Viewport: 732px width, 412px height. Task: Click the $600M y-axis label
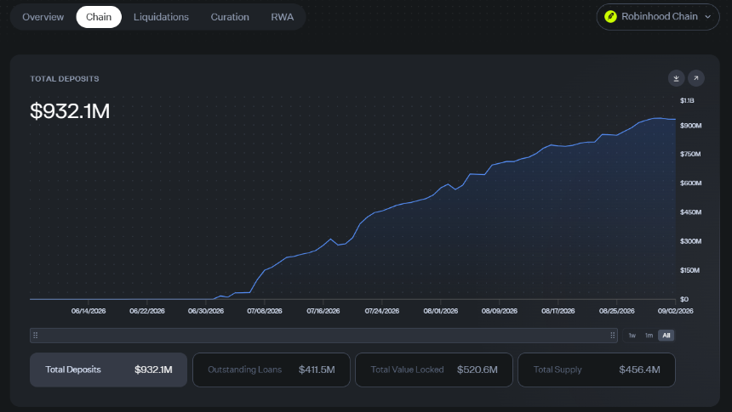point(690,183)
